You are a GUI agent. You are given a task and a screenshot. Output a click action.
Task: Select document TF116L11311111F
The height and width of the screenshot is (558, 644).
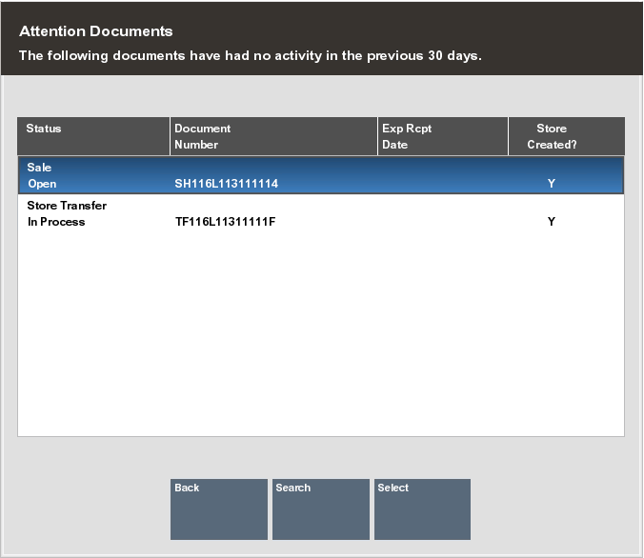[x=226, y=222]
